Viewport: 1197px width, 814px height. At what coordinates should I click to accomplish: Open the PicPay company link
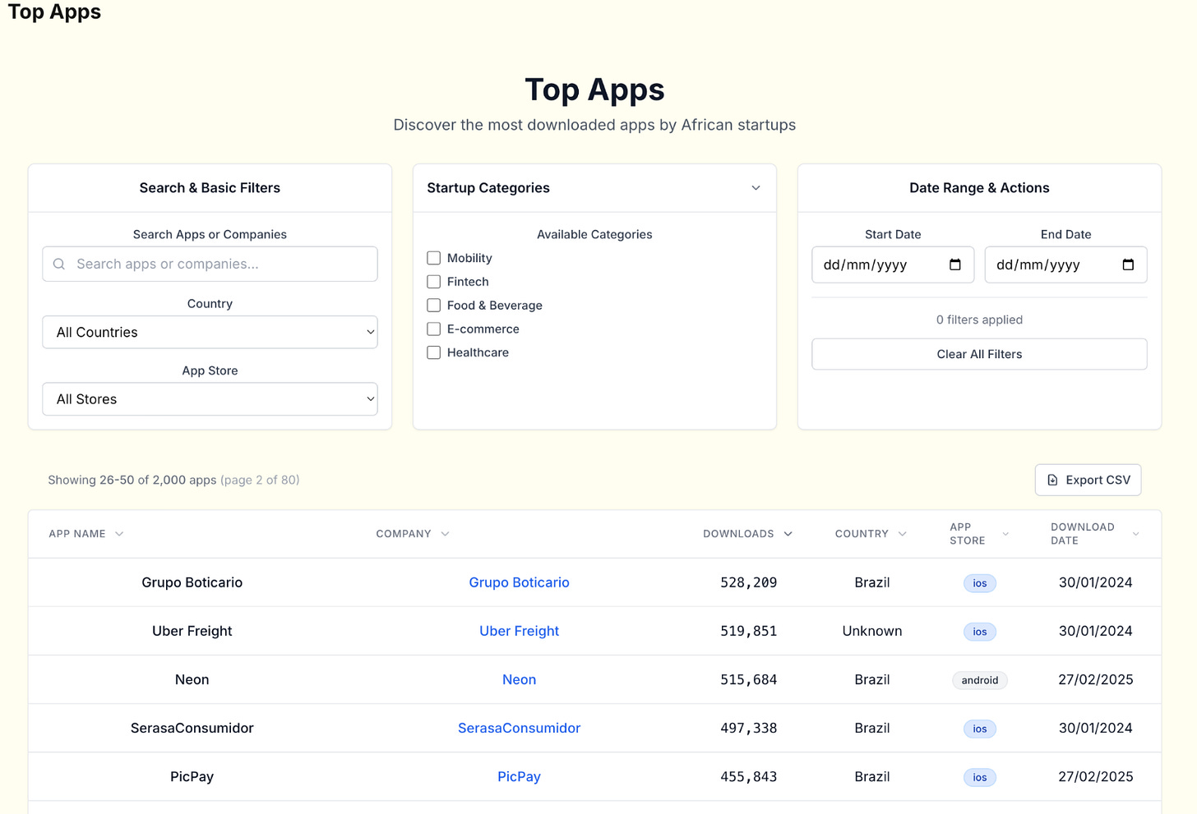(x=519, y=776)
